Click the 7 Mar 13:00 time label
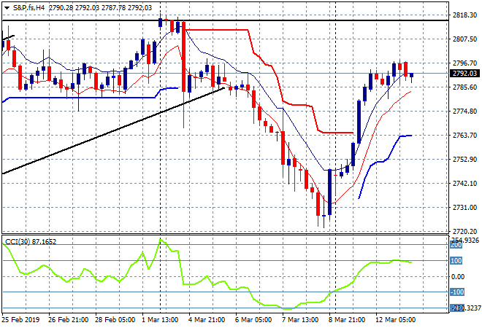Screen dimensions: 482x328 pos(300,320)
